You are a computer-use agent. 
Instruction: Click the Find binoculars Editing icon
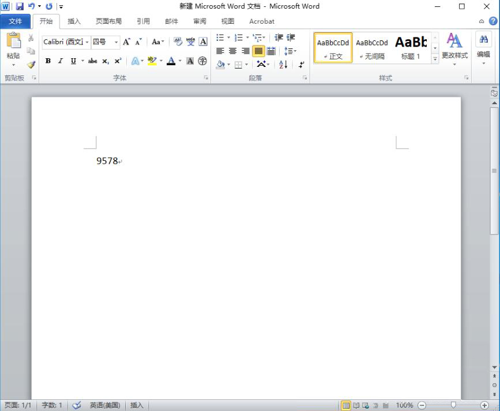point(483,40)
